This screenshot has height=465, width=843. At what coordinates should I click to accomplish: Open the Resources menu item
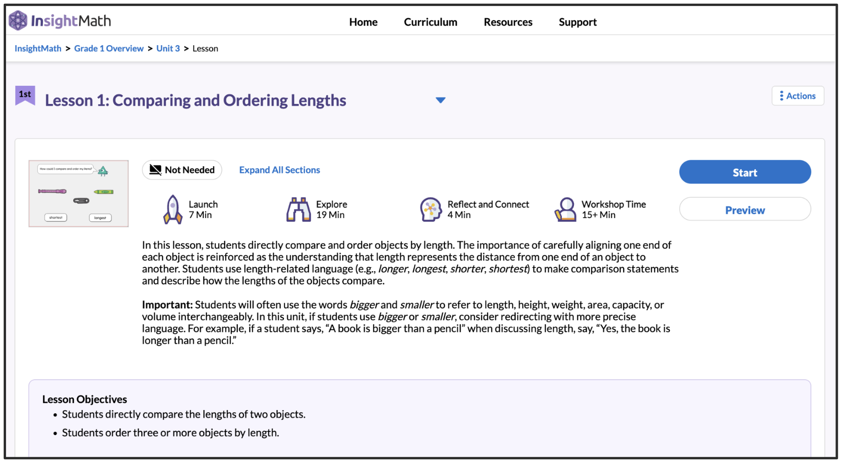click(508, 22)
